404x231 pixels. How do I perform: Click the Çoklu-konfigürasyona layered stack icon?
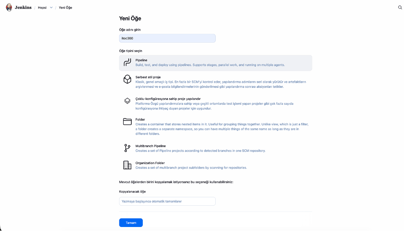tap(127, 101)
